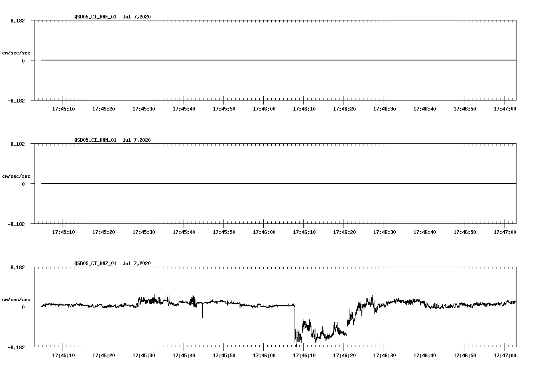Click the 8.182 upper limit on HNE plot
The width and height of the screenshot is (545, 370).
(18, 20)
